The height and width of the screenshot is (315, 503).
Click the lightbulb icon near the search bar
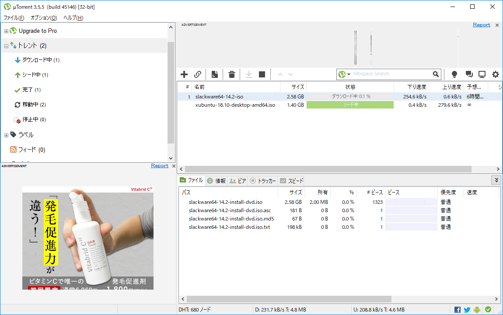[x=454, y=74]
